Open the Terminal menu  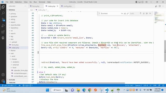coord(42,2)
